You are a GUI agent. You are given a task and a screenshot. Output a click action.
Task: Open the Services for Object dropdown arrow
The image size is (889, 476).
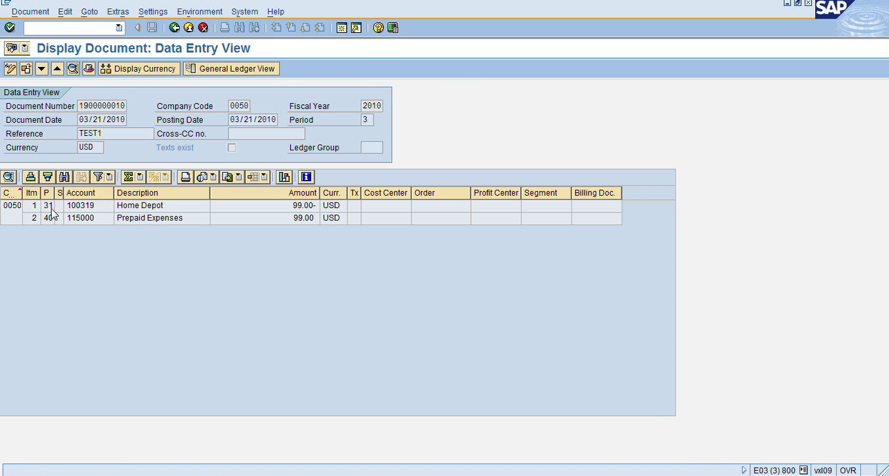[24, 48]
